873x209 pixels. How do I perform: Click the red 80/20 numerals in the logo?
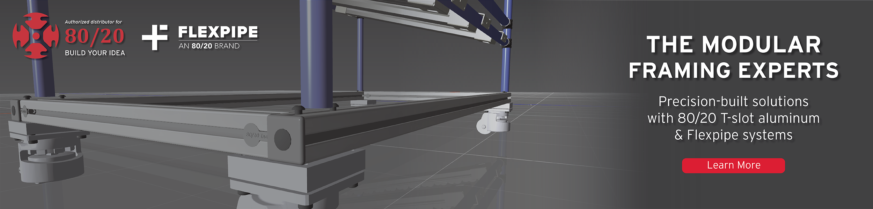click(94, 37)
